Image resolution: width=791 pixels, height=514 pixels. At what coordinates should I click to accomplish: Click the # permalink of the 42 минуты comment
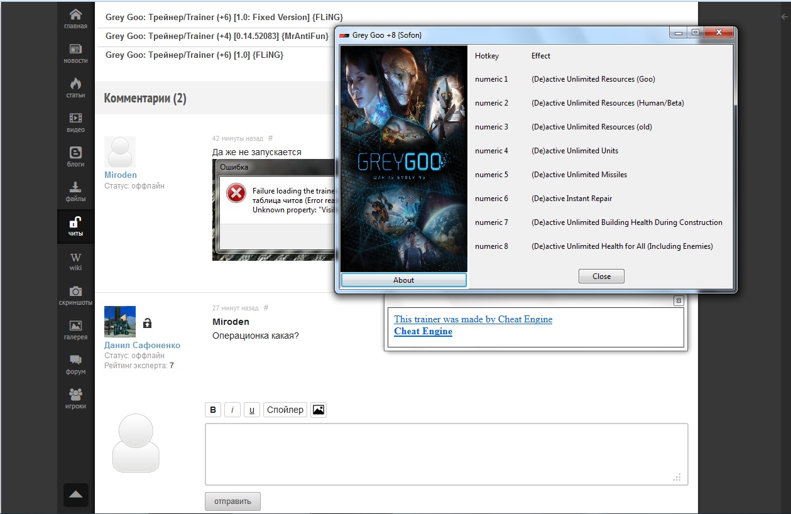point(270,138)
